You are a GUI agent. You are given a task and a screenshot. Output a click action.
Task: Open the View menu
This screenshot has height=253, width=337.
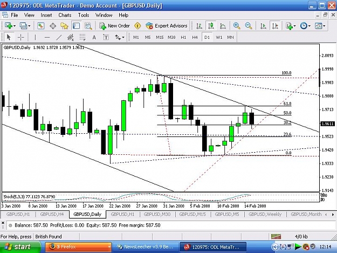(x=29, y=15)
